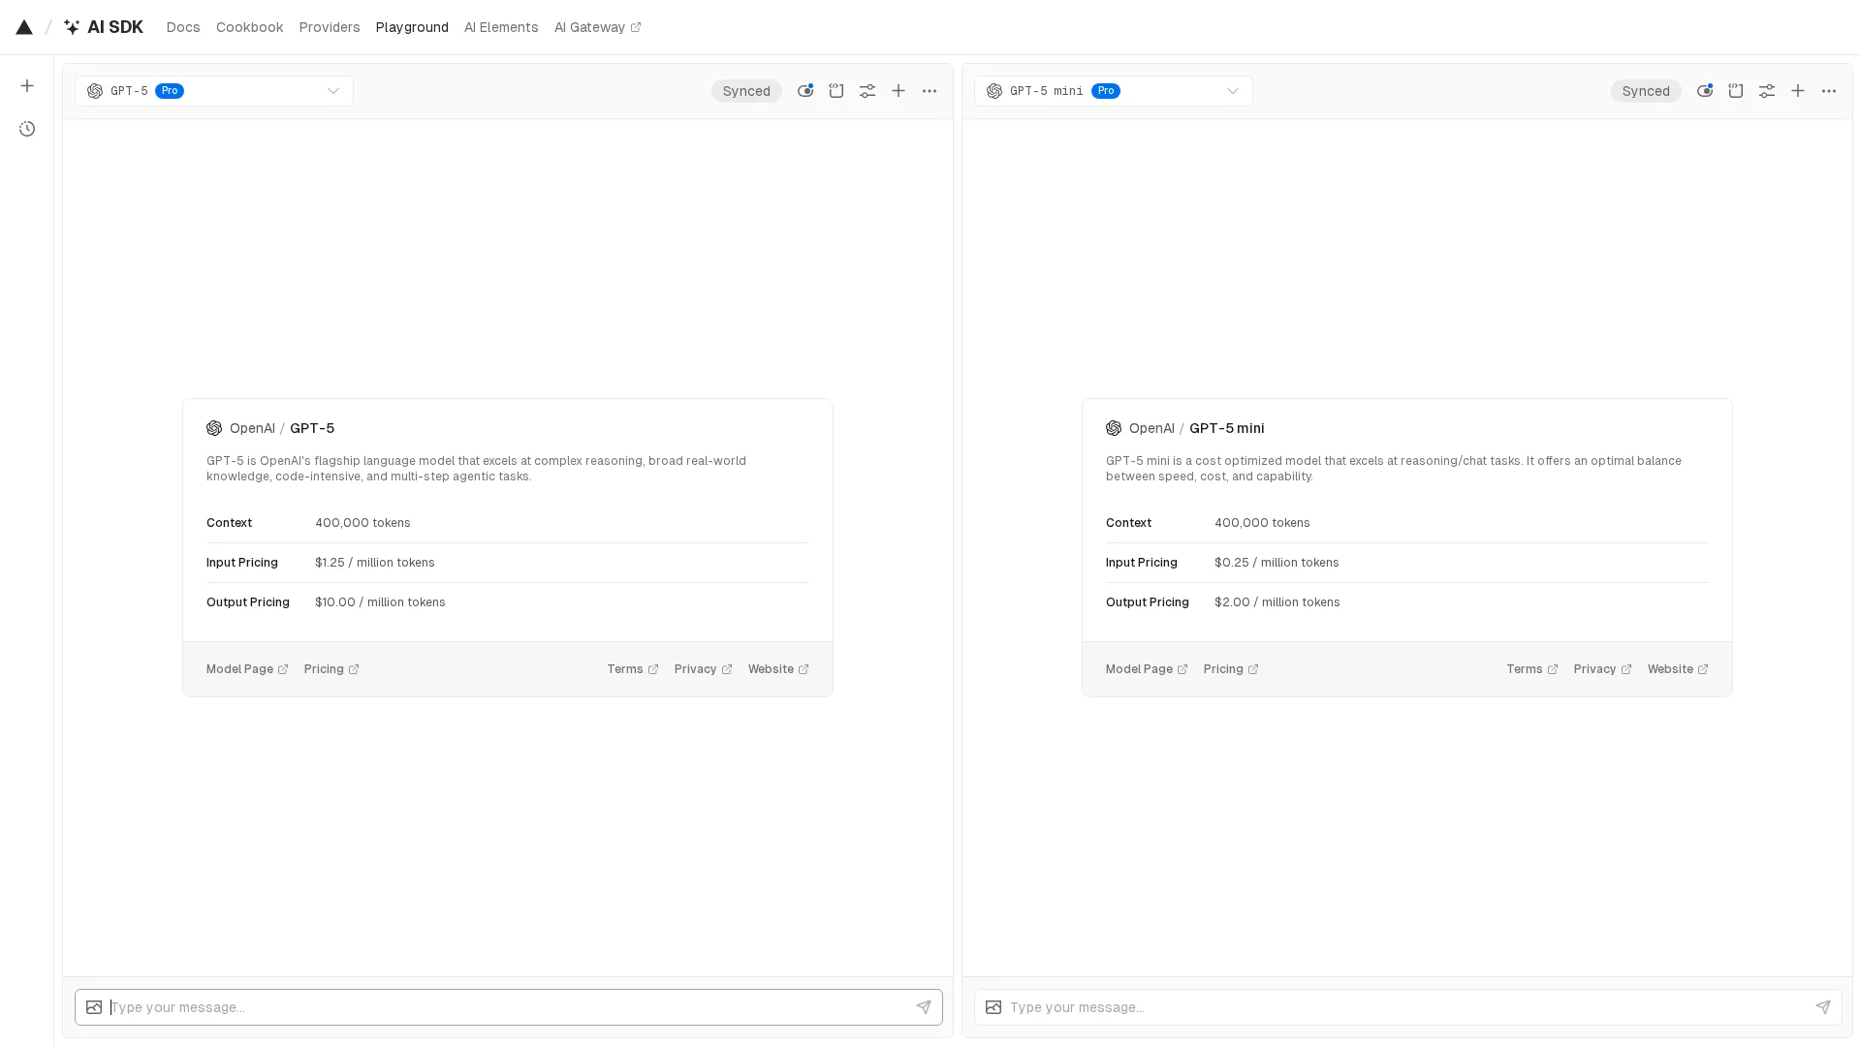The height and width of the screenshot is (1046, 1861).
Task: Toggle the Synced badge in GPT-5 panel
Action: (746, 91)
